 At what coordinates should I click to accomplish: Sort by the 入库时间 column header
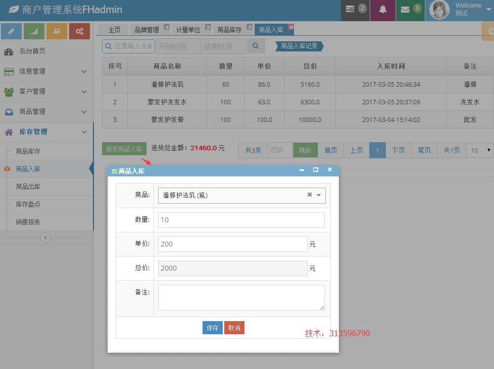pyautogui.click(x=391, y=66)
